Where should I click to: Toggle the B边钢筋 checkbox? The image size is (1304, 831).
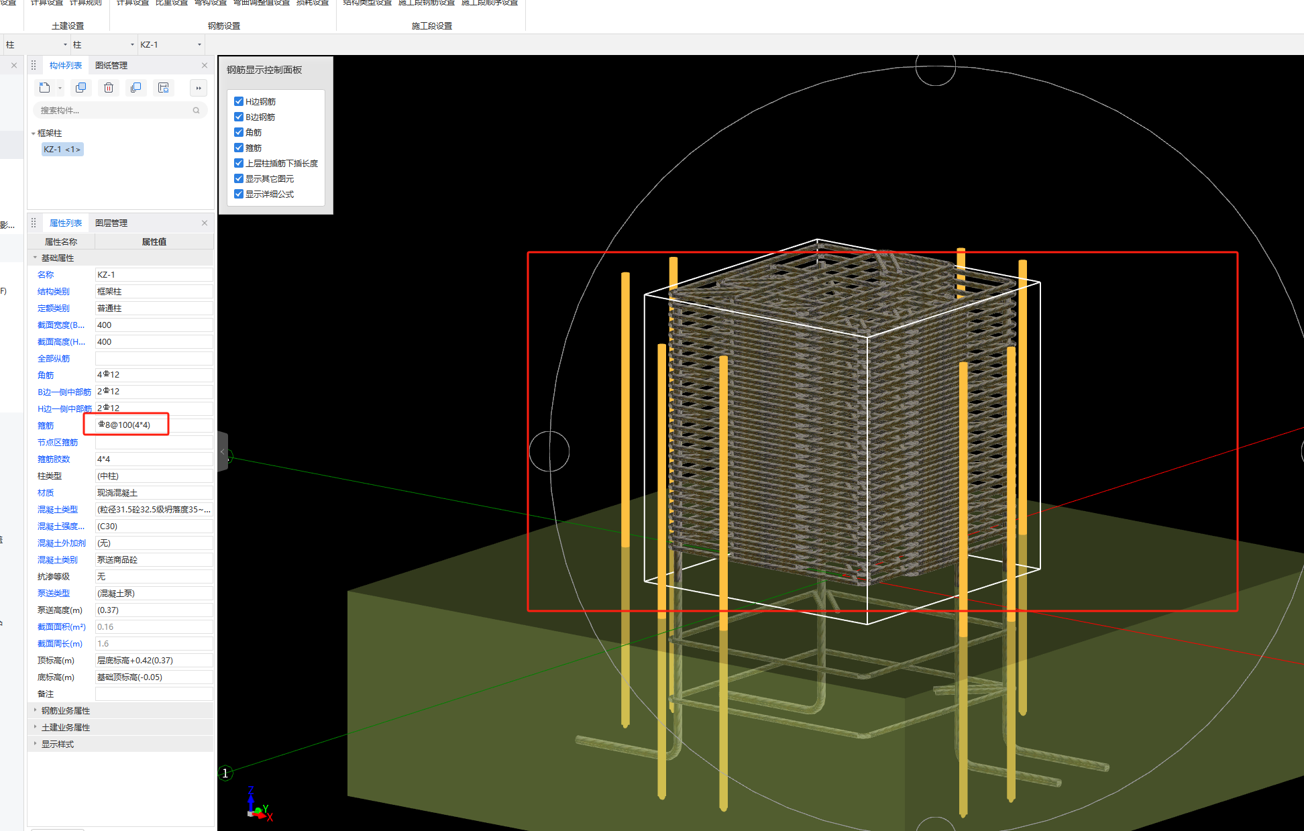(x=239, y=117)
